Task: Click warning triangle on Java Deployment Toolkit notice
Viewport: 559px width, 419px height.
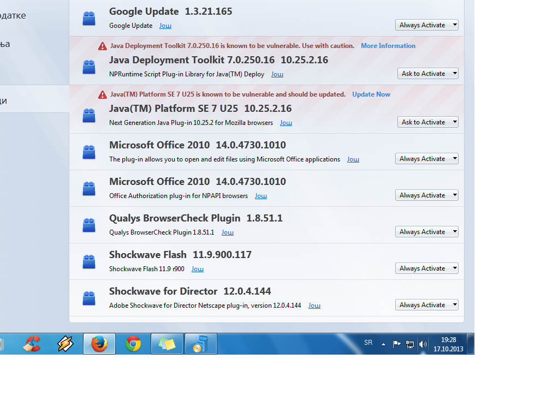Action: coord(103,46)
